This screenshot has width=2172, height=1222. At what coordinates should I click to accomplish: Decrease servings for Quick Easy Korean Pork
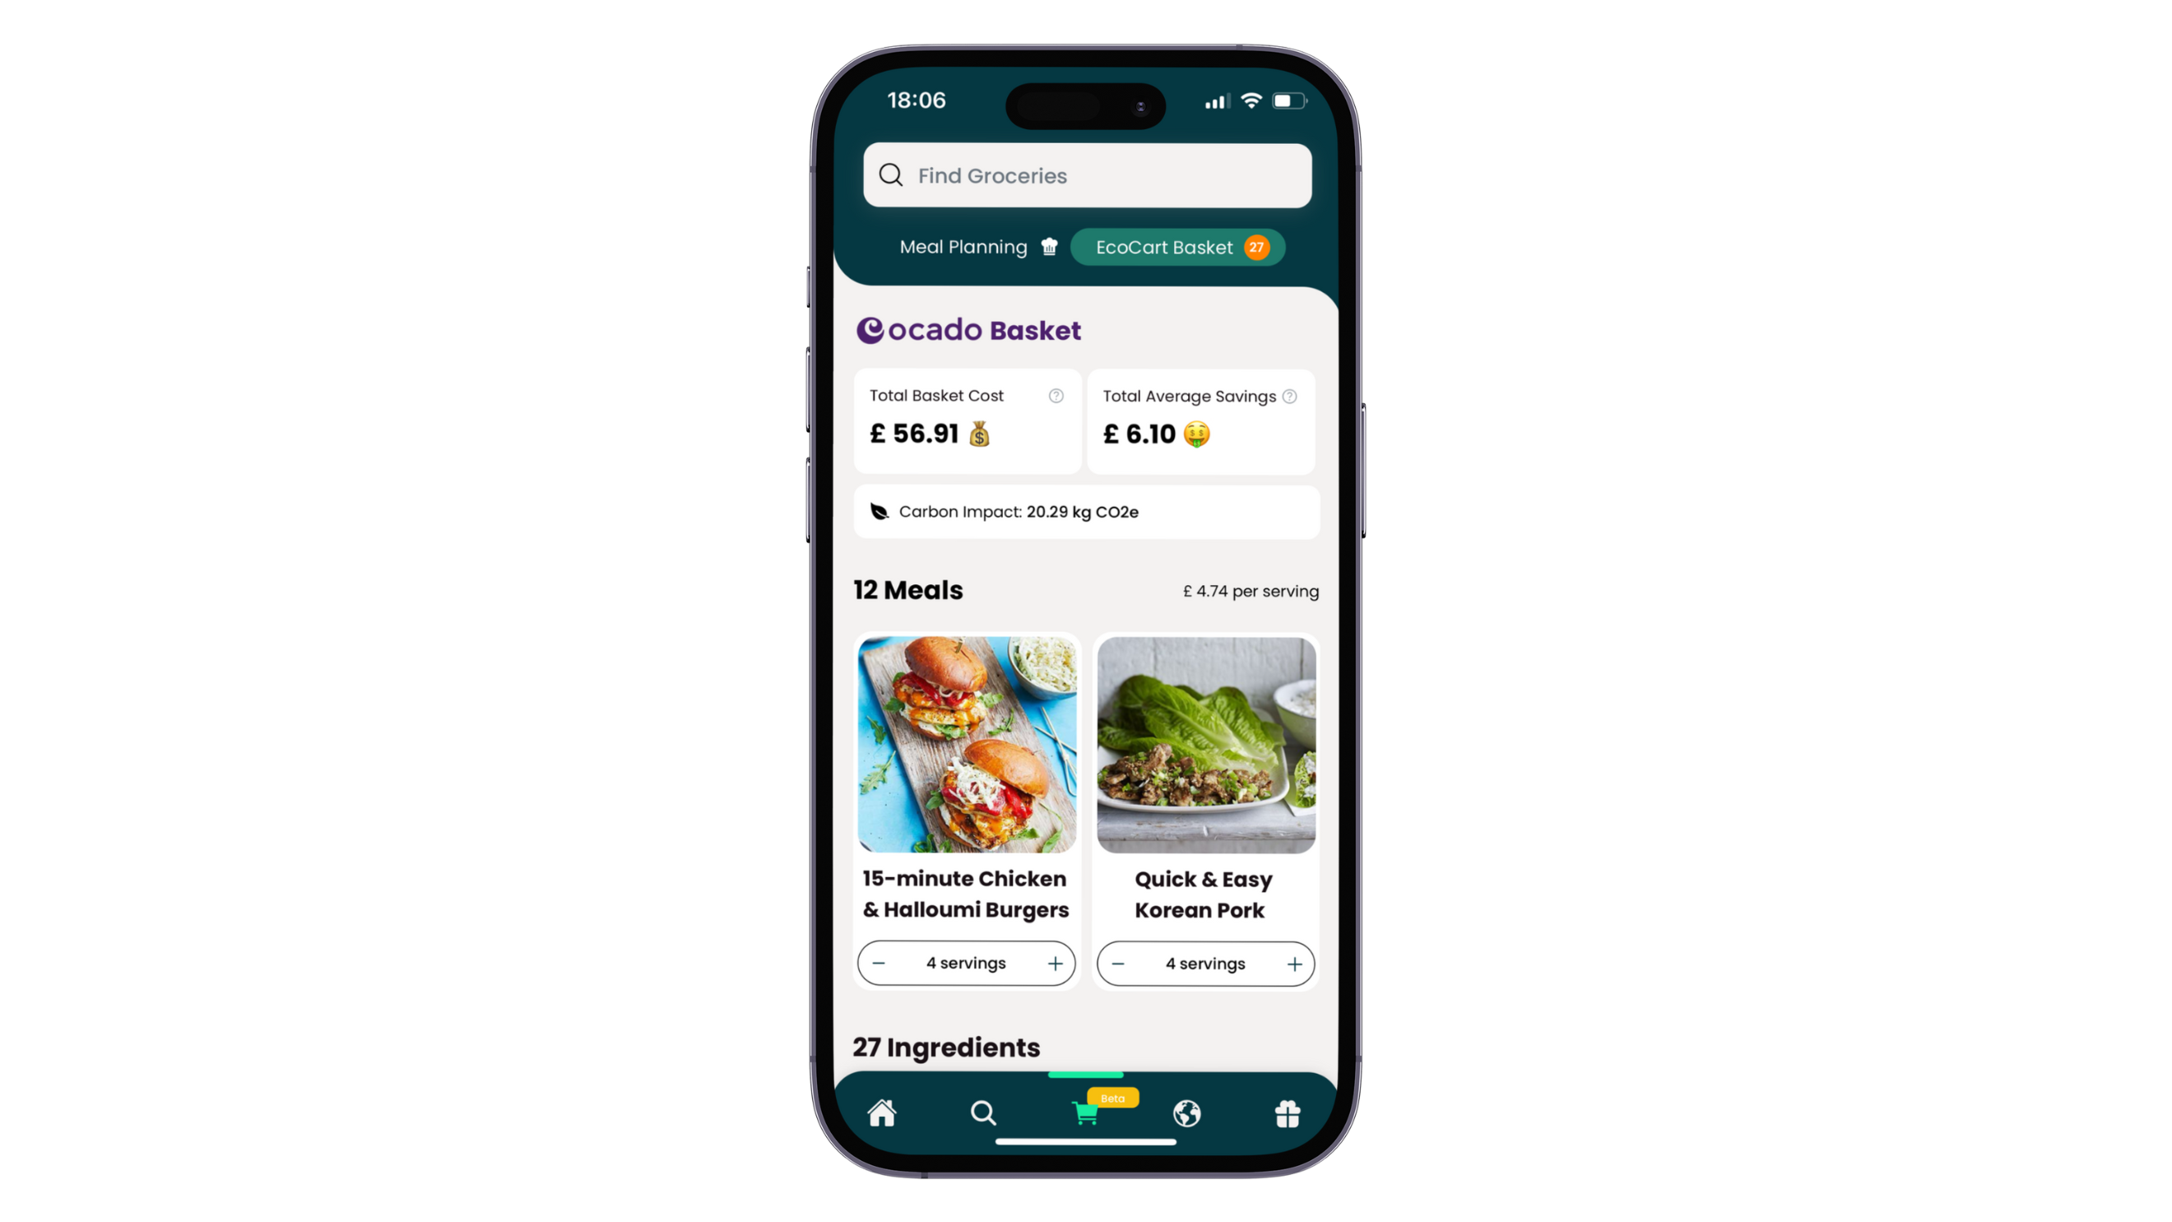coord(1117,963)
